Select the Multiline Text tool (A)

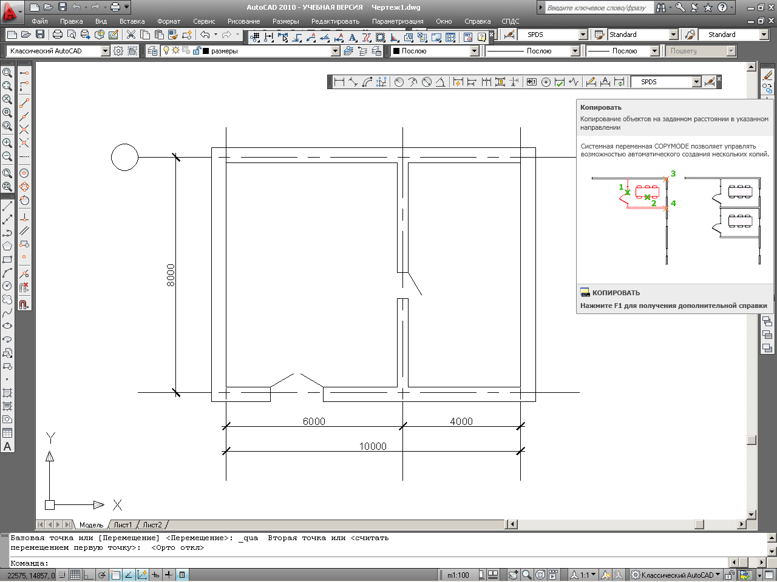[7, 447]
